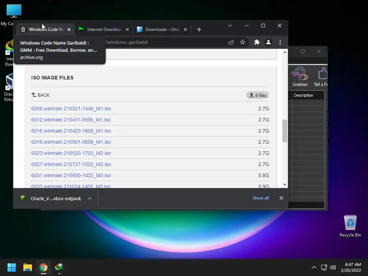Bookmark this page with the star icon
The image size is (368, 276).
[243, 42]
